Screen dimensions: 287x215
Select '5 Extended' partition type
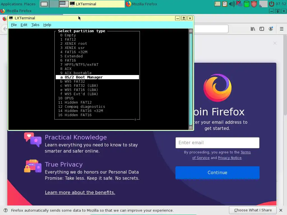pyautogui.click(x=97, y=56)
